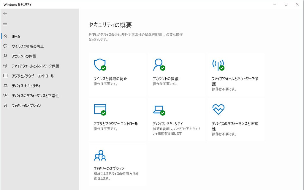
Task: Click 操作は不要です under ウイルスと脅威の防止 card
Action: click(x=106, y=84)
